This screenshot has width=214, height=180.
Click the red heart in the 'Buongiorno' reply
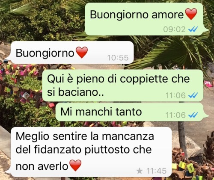(x=82, y=53)
